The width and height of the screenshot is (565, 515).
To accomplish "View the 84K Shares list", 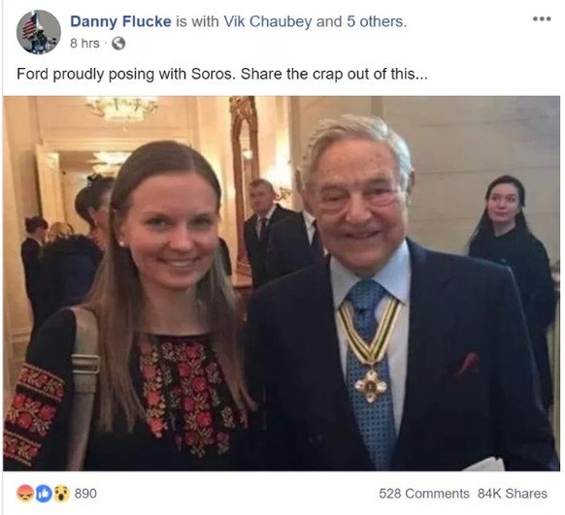I will click(513, 494).
